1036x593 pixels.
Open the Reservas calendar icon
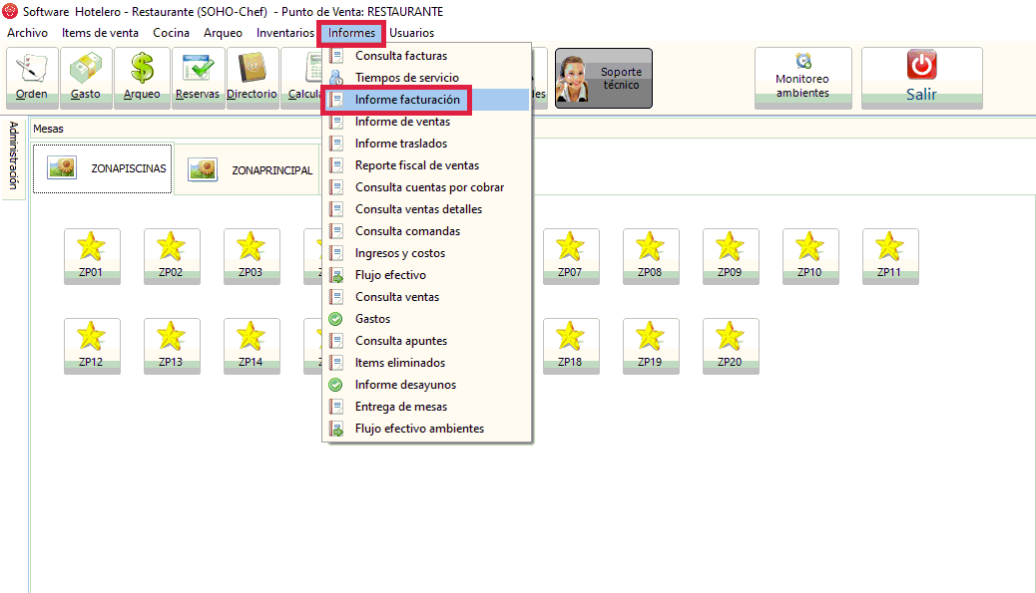[197, 77]
